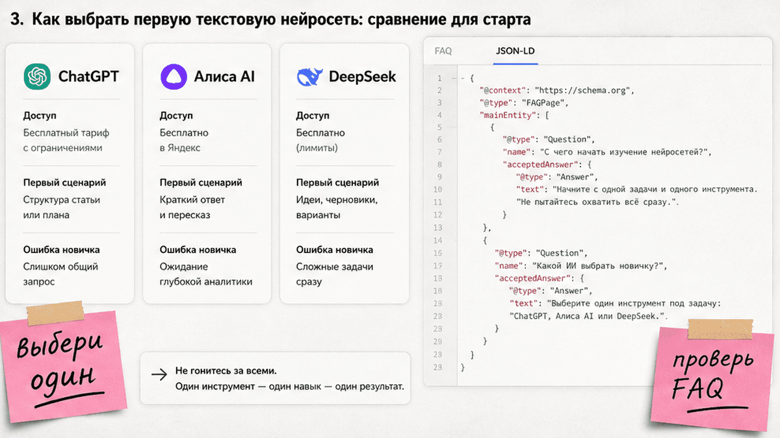The width and height of the screenshot is (780, 438).
Task: Click 'Краткий ответ и пересказ' text
Action: (194, 208)
